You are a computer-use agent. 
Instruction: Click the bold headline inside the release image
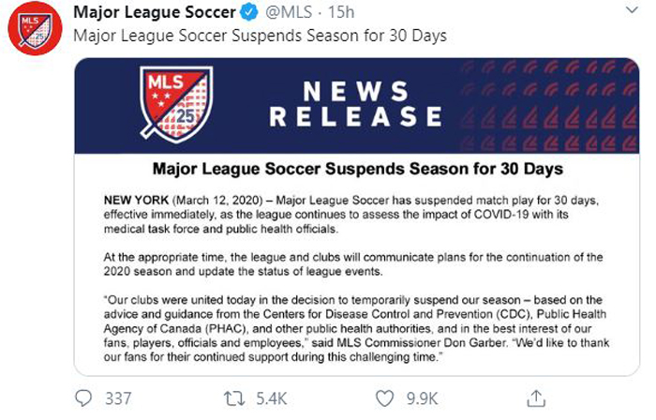pos(358,169)
